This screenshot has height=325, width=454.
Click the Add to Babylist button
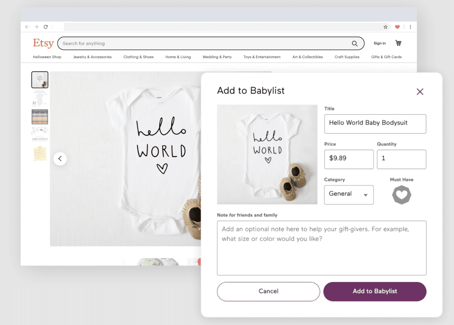pyautogui.click(x=375, y=291)
